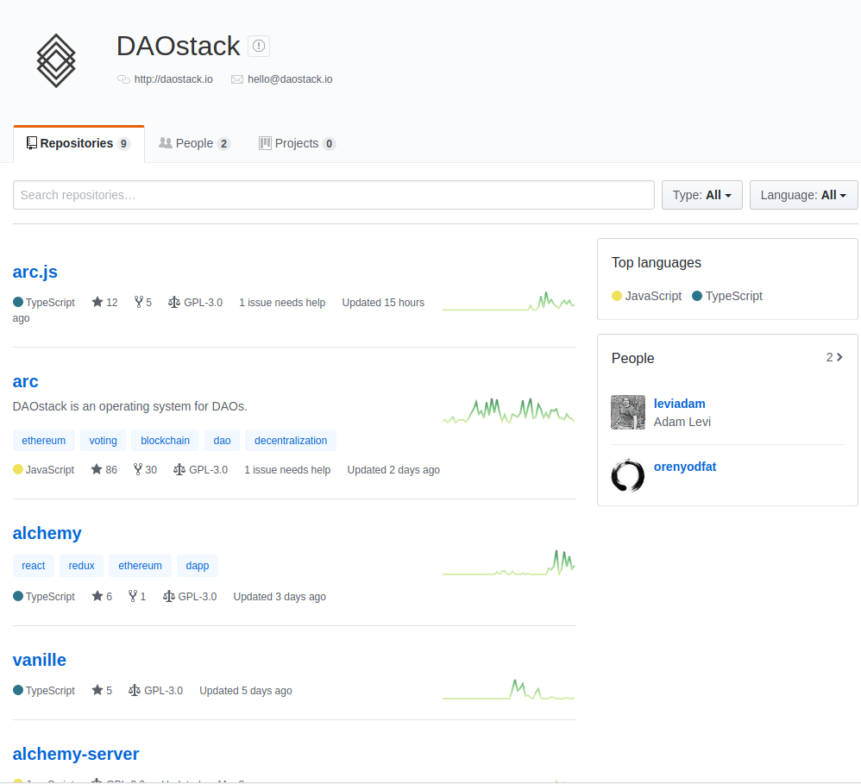Click the license scale icon in vanille row
This screenshot has height=784, width=861.
pos(135,690)
